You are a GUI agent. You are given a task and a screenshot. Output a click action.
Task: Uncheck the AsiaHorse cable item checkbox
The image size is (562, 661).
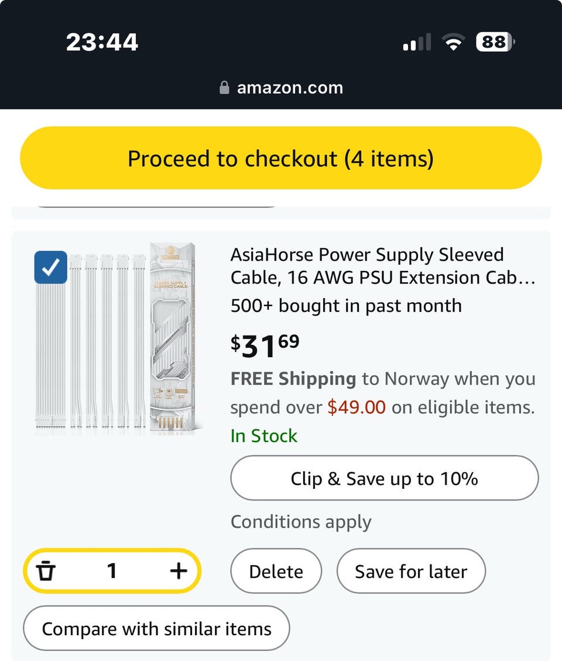click(x=51, y=267)
